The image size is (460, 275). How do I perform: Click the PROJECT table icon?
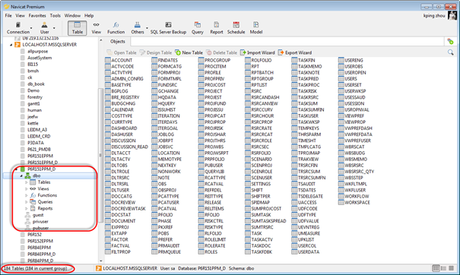201,91
